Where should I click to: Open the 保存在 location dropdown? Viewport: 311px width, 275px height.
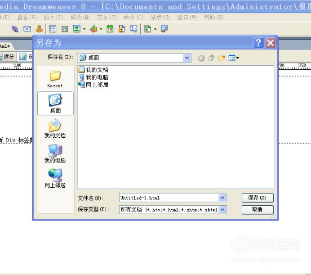(187, 58)
